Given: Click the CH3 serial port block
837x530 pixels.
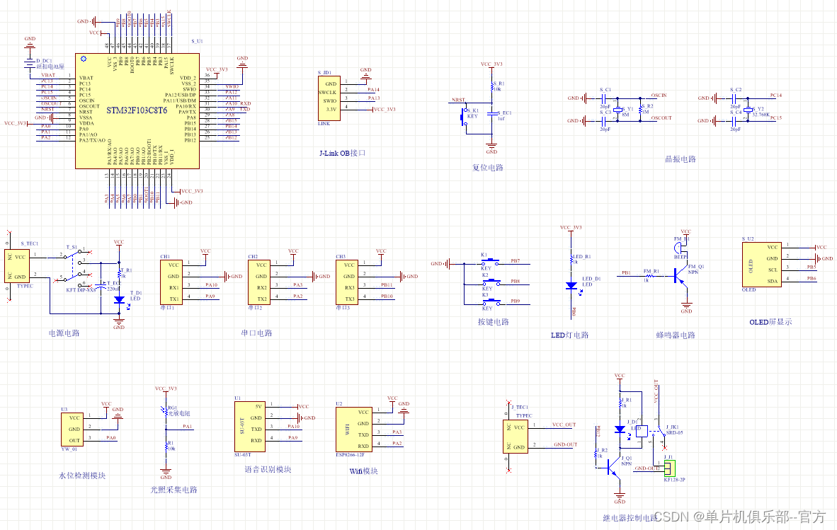Looking at the screenshot, I should [347, 282].
